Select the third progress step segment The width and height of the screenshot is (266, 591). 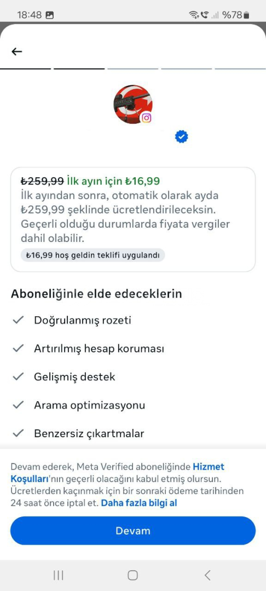132,69
